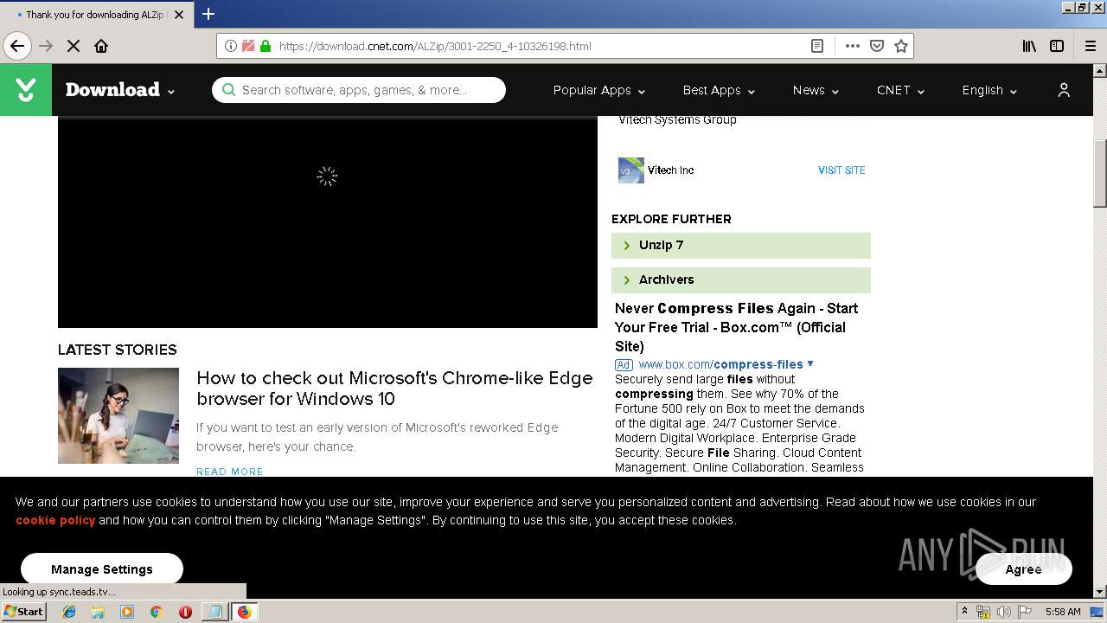1107x623 pixels.
Task: Open Archivers explore further item
Action: (x=741, y=280)
